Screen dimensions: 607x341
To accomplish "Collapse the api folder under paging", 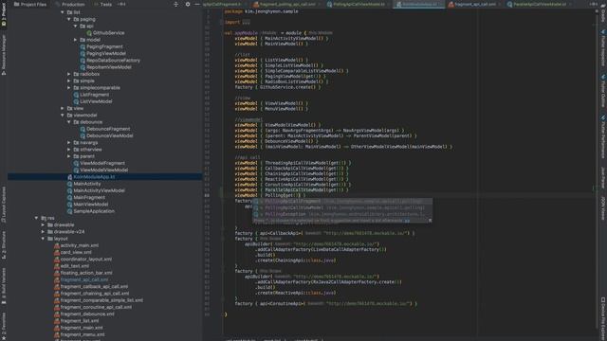I will pos(76,26).
